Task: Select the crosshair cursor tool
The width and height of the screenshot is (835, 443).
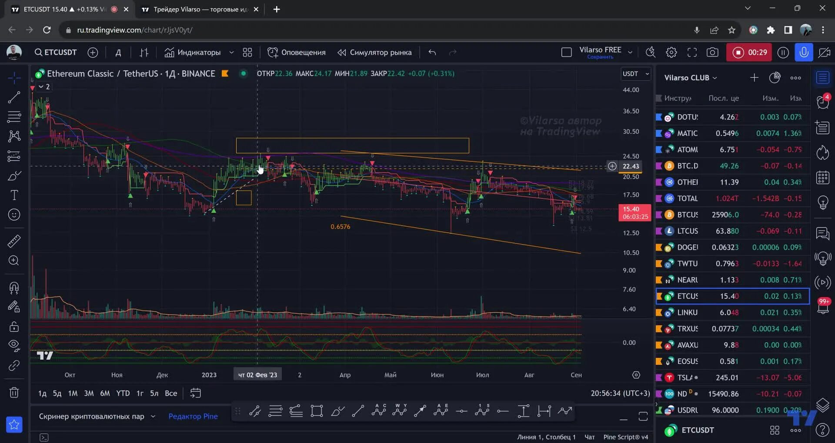Action: [x=14, y=78]
